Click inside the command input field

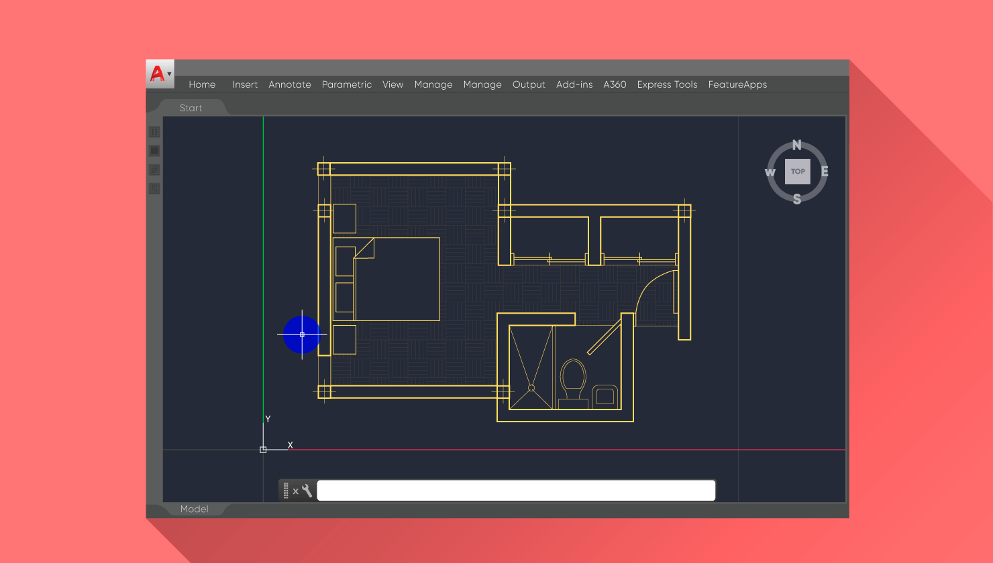[517, 490]
